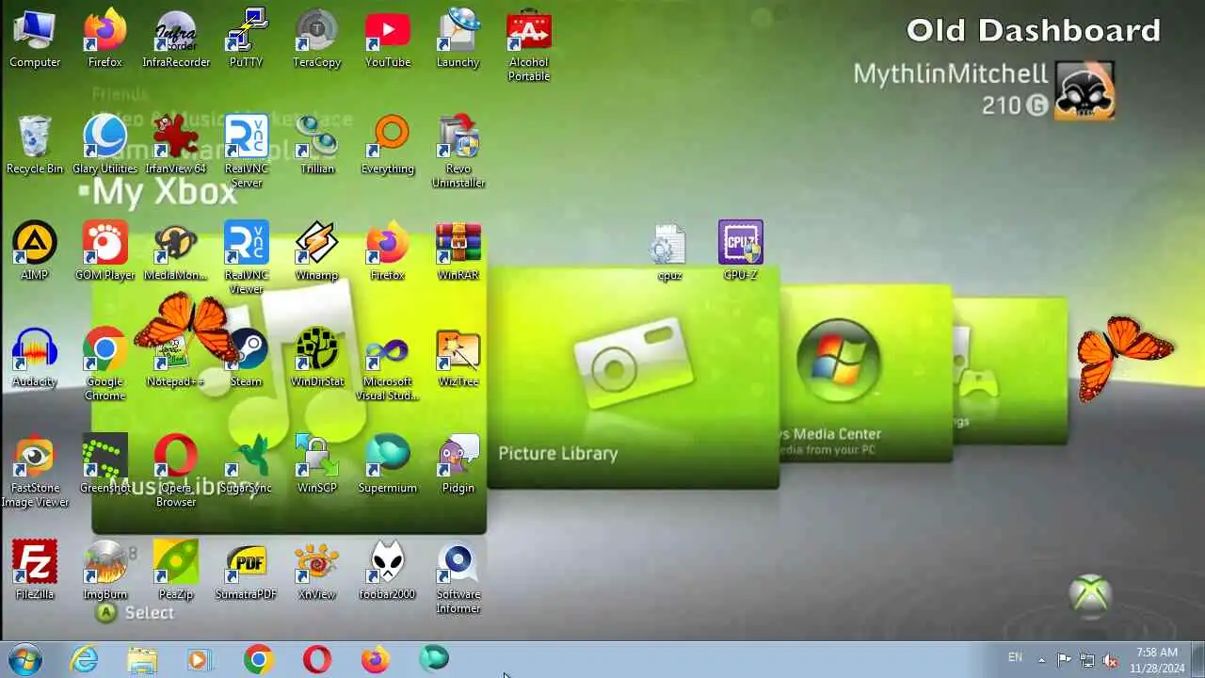Open Firefox from the taskbar
The height and width of the screenshot is (678, 1205).
(376, 659)
